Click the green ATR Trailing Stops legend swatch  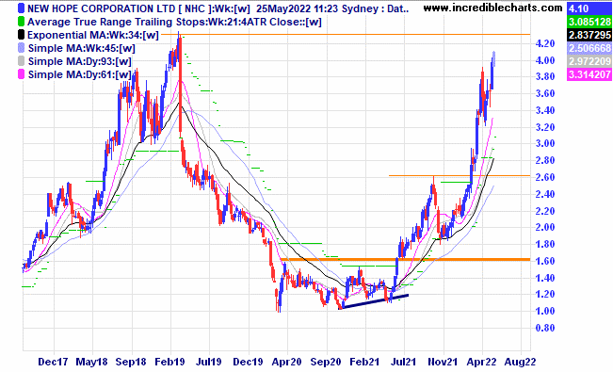tap(21, 22)
